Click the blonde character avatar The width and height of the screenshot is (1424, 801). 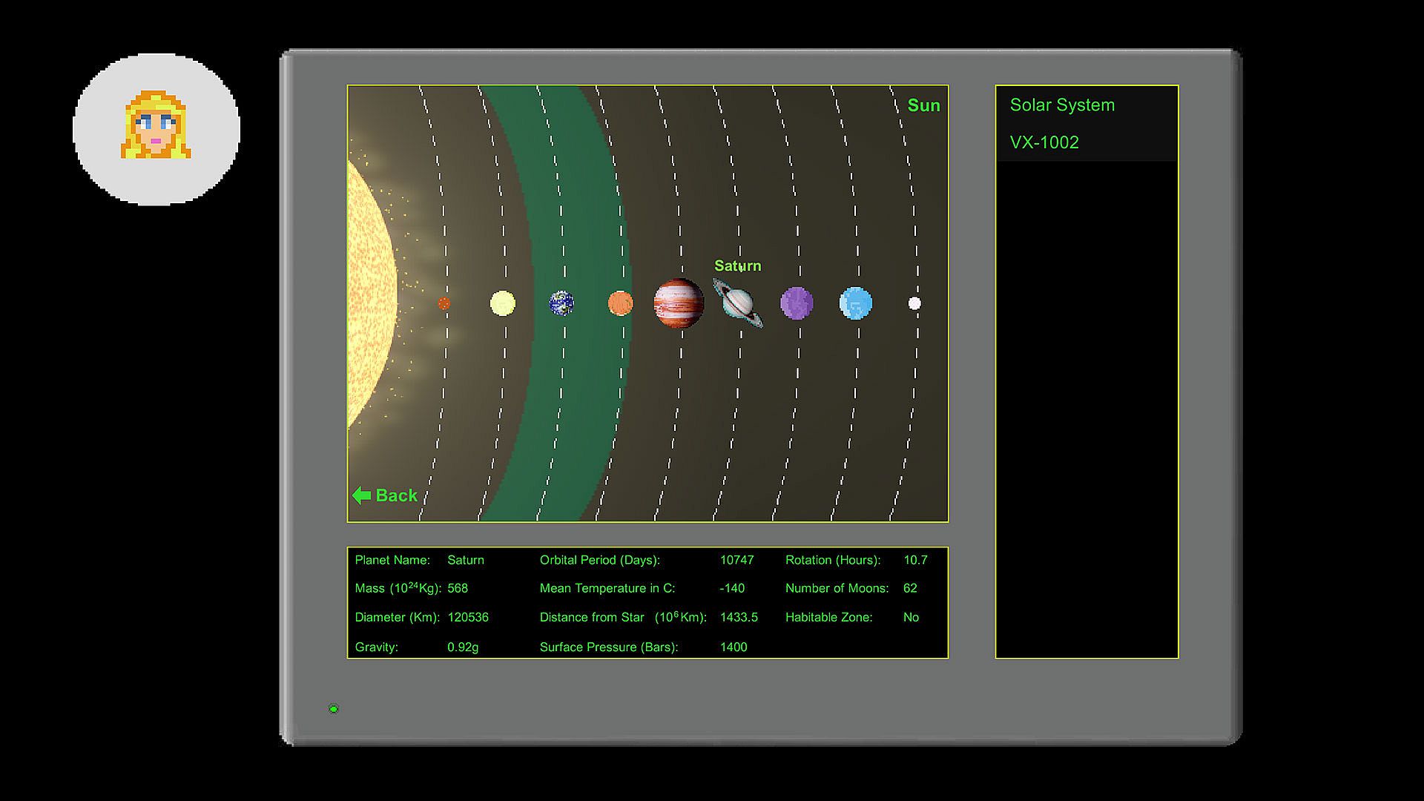click(x=156, y=128)
